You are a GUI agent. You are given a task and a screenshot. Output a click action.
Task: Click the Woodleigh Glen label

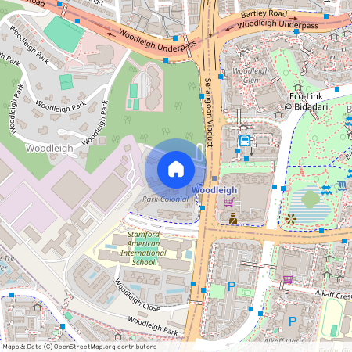pyautogui.click(x=251, y=75)
